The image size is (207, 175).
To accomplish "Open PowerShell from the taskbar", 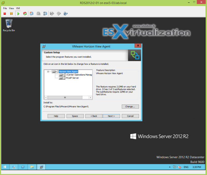I will point(23,167).
